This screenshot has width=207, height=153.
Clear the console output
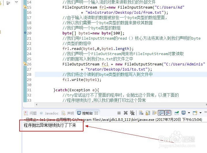pos(141,113)
